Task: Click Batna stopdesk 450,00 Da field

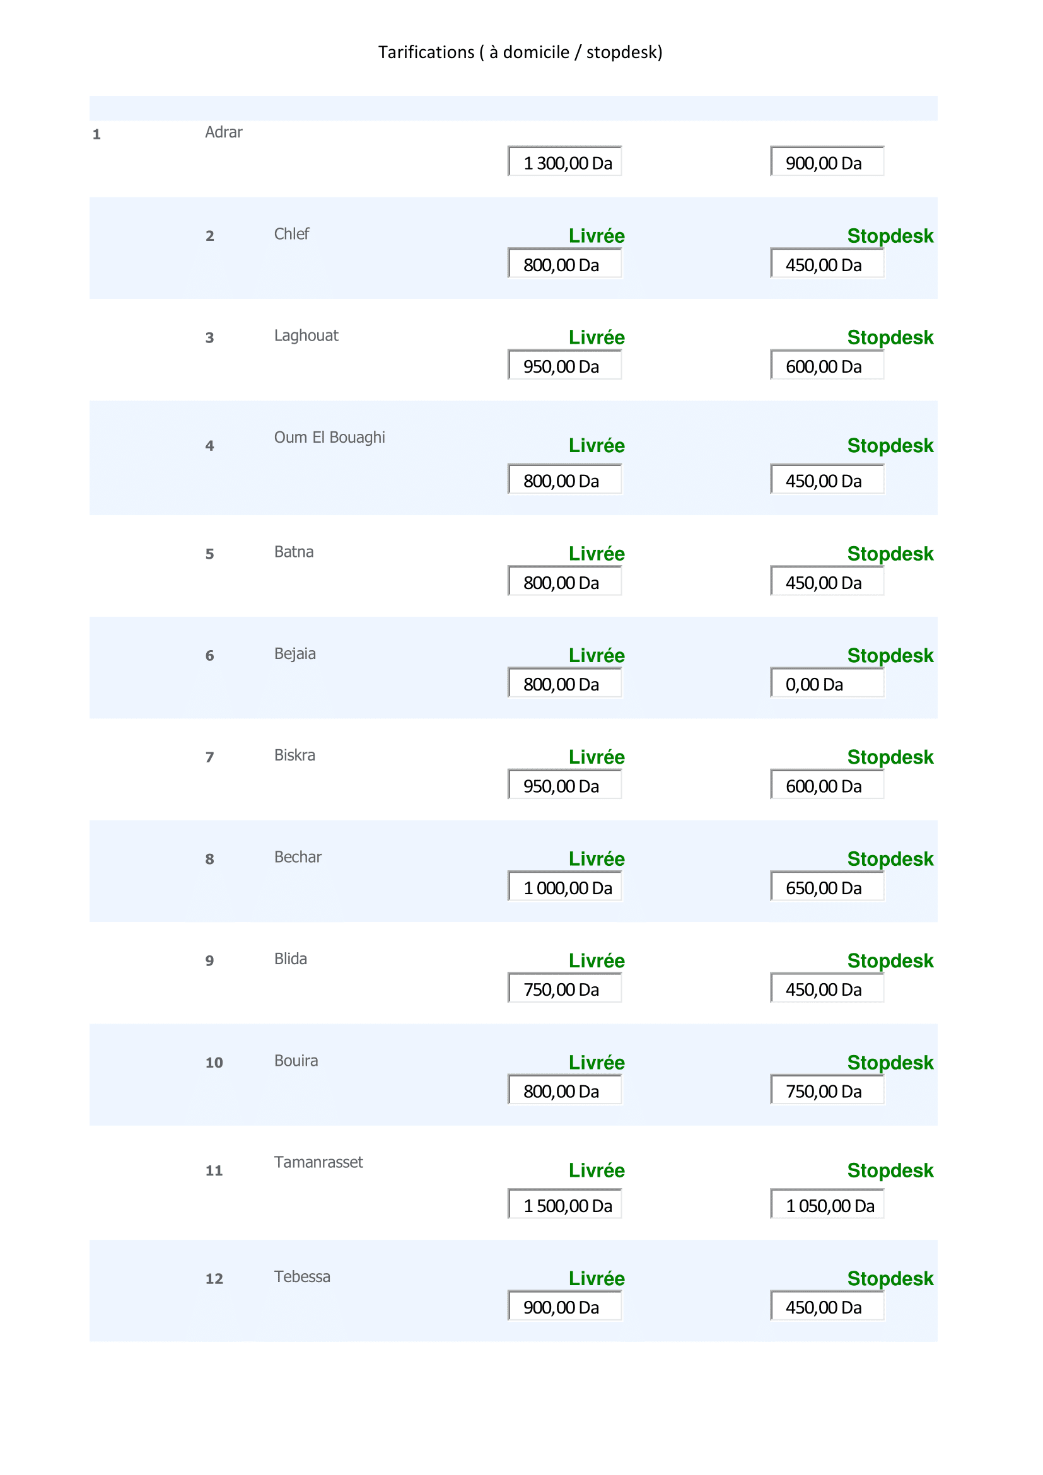Action: (x=827, y=581)
